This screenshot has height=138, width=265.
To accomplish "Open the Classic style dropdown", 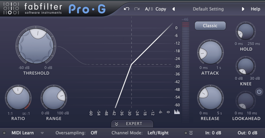I will tap(210, 26).
